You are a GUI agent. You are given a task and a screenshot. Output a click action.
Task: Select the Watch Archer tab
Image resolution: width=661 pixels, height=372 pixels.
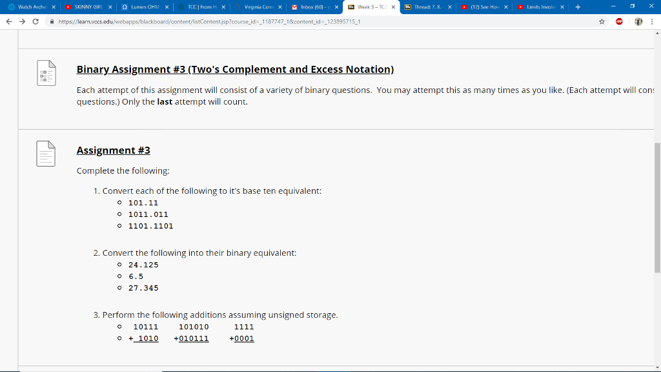[29, 8]
